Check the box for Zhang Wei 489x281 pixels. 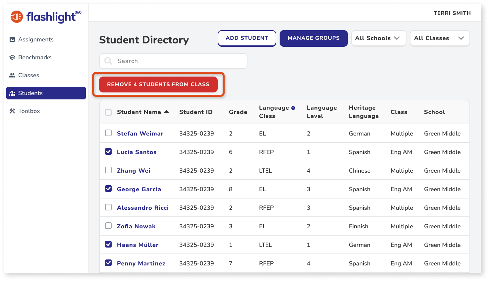108,170
